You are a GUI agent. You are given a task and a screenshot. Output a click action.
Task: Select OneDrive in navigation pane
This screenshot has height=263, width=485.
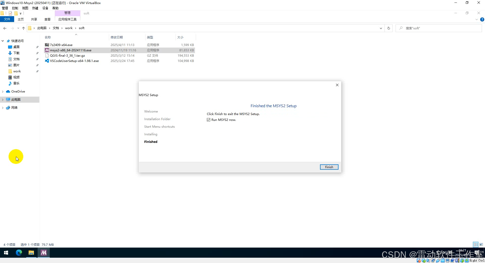tap(18, 92)
